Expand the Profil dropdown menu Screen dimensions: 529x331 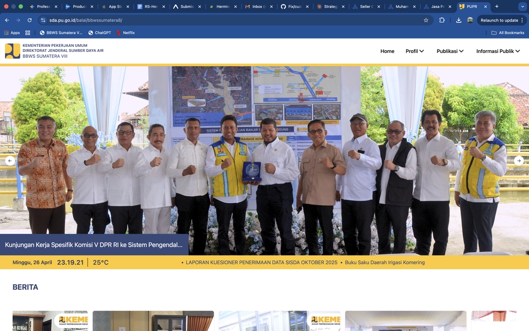point(414,51)
